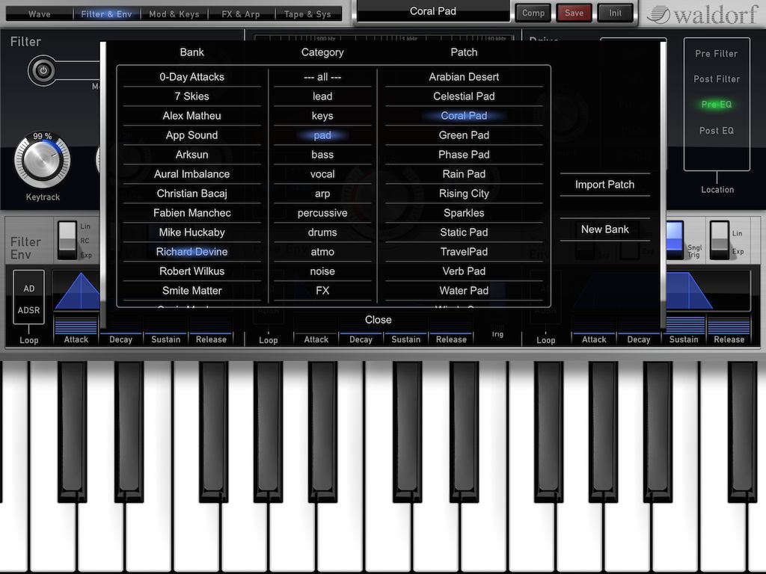Image resolution: width=766 pixels, height=574 pixels.
Task: Open the Filter & Env tab
Action: click(106, 14)
